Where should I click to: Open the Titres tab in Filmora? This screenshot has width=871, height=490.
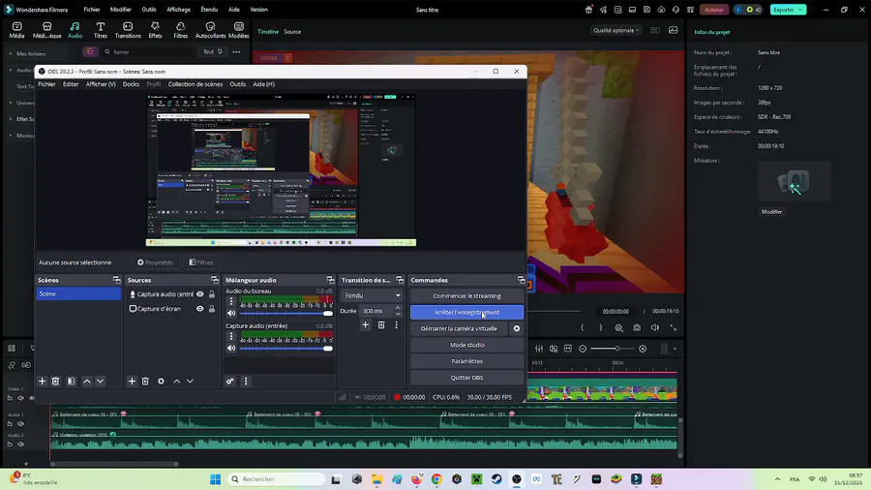pos(101,29)
